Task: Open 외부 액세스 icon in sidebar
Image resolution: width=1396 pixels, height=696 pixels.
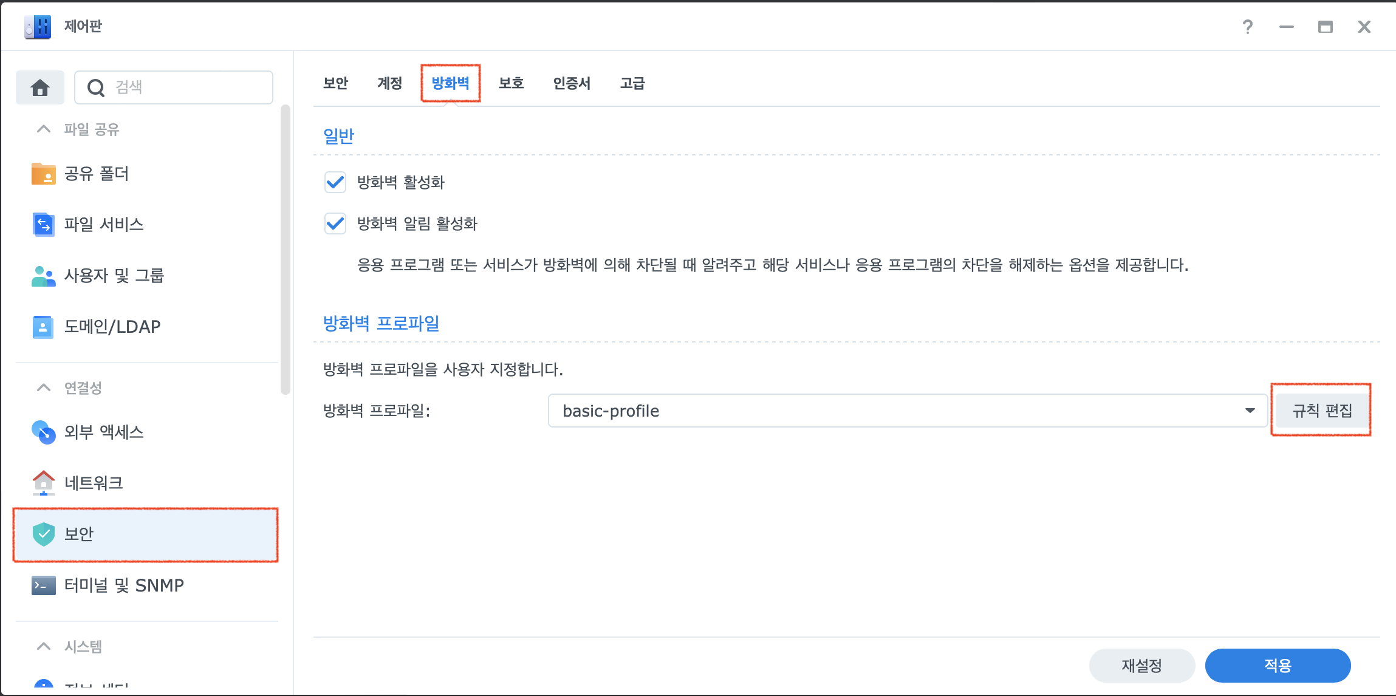Action: 43,432
